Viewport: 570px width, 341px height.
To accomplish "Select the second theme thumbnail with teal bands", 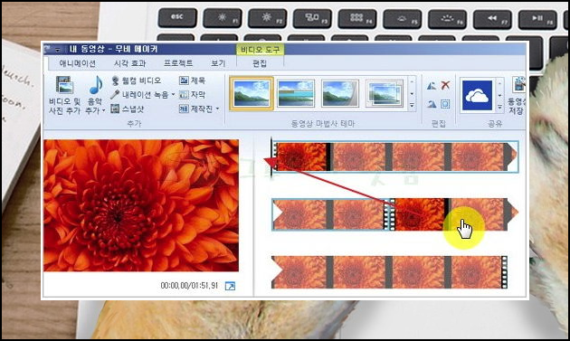I will click(x=296, y=93).
